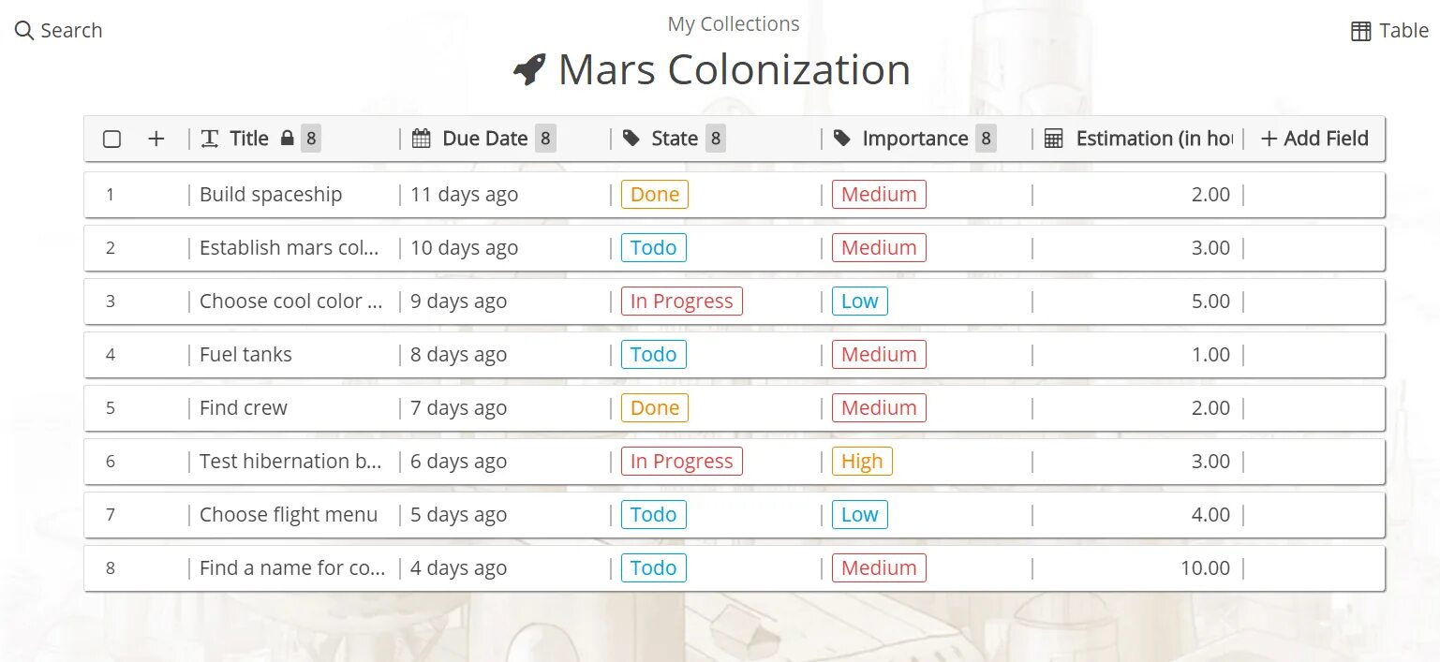Open the Title column header menu
The image size is (1440, 662).
click(x=248, y=139)
